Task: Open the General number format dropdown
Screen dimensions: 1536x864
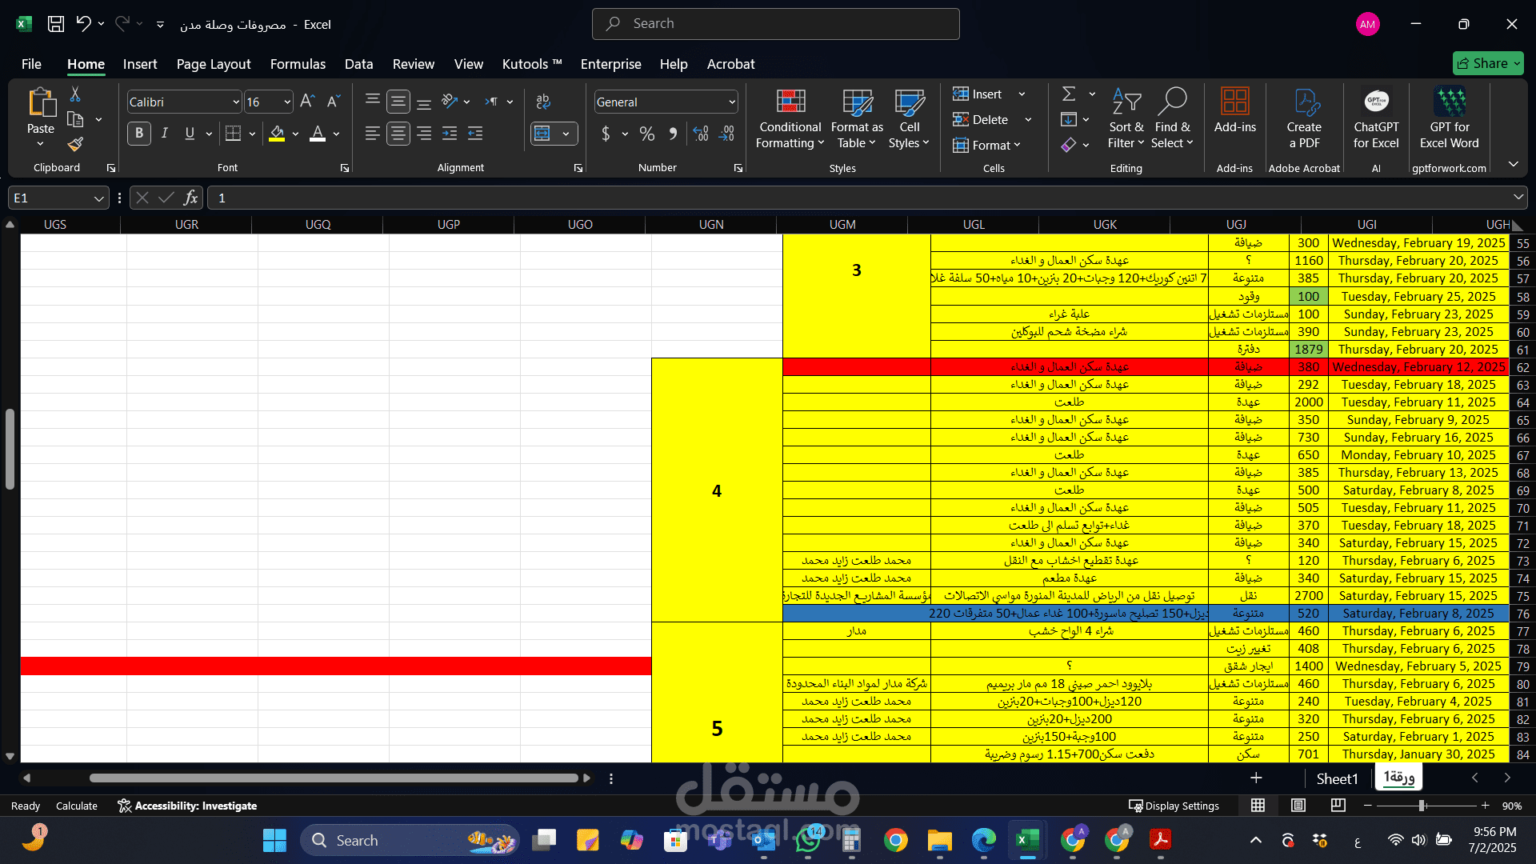Action: [732, 102]
